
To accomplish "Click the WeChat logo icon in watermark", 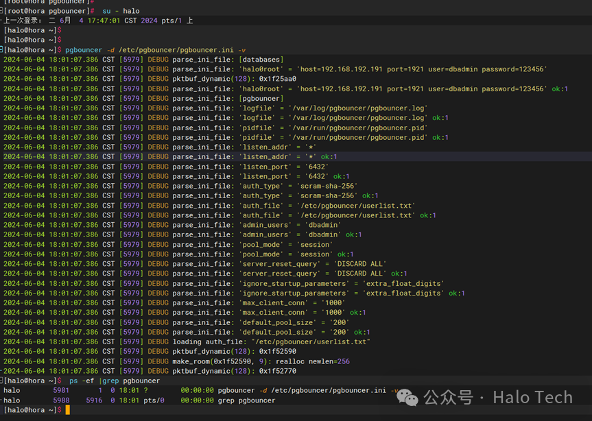I will coord(407,397).
